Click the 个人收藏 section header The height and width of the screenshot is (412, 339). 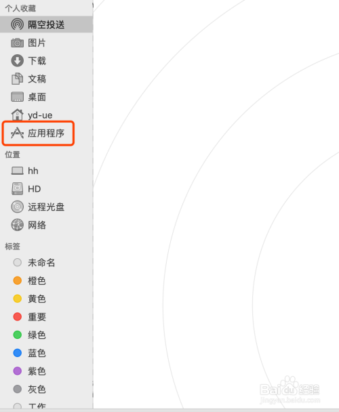[20, 8]
